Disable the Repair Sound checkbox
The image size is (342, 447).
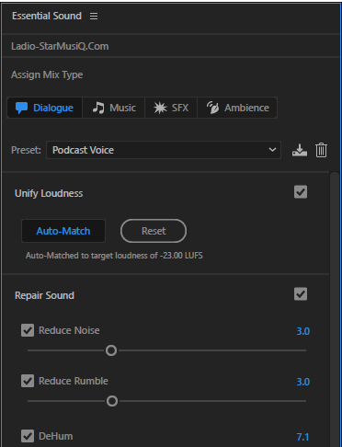(301, 294)
